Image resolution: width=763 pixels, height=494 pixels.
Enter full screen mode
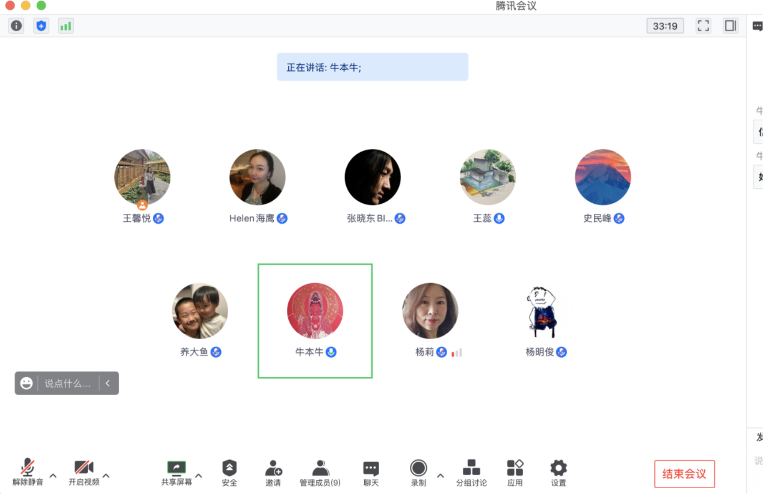pos(703,26)
